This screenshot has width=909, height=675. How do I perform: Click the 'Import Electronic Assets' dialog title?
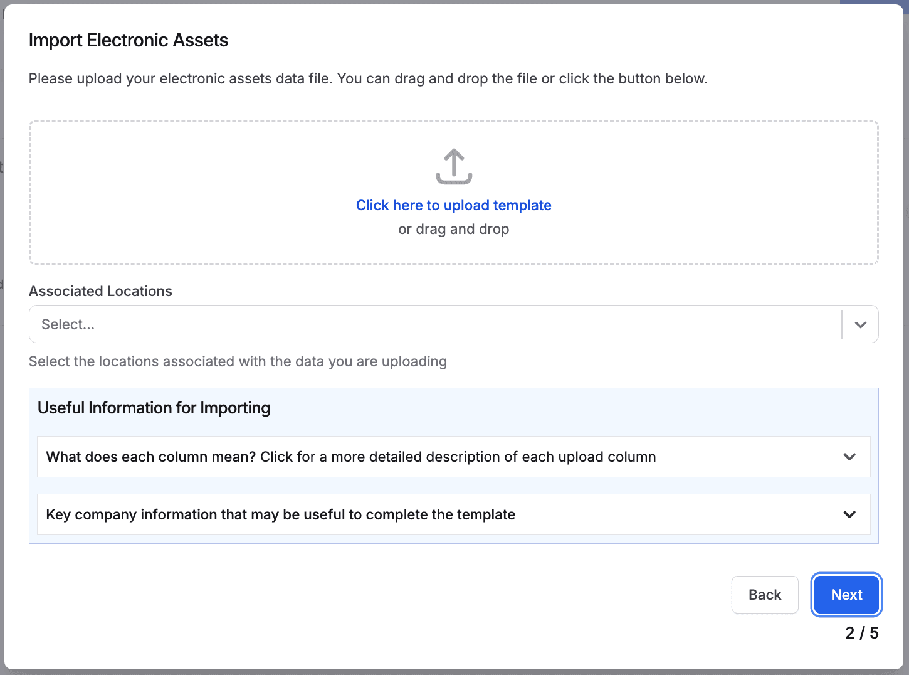pyautogui.click(x=129, y=40)
